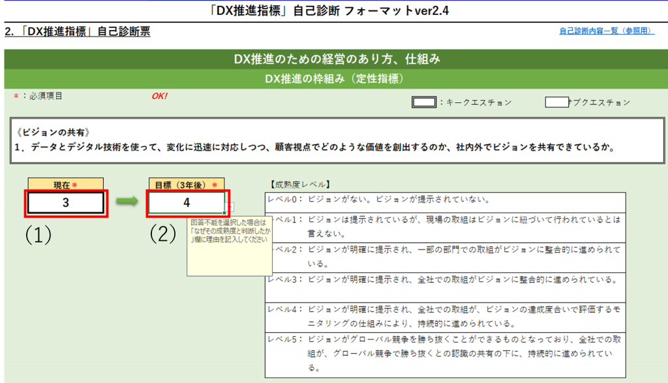Select the 目標（3年後） header label cell

(186, 185)
